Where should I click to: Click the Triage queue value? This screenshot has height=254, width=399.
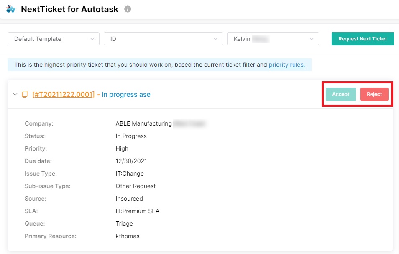[x=124, y=224]
